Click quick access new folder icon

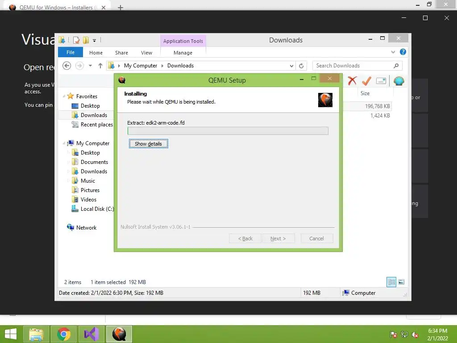click(x=86, y=40)
